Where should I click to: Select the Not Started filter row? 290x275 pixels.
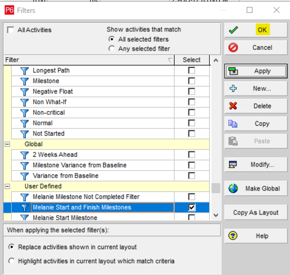(110, 134)
